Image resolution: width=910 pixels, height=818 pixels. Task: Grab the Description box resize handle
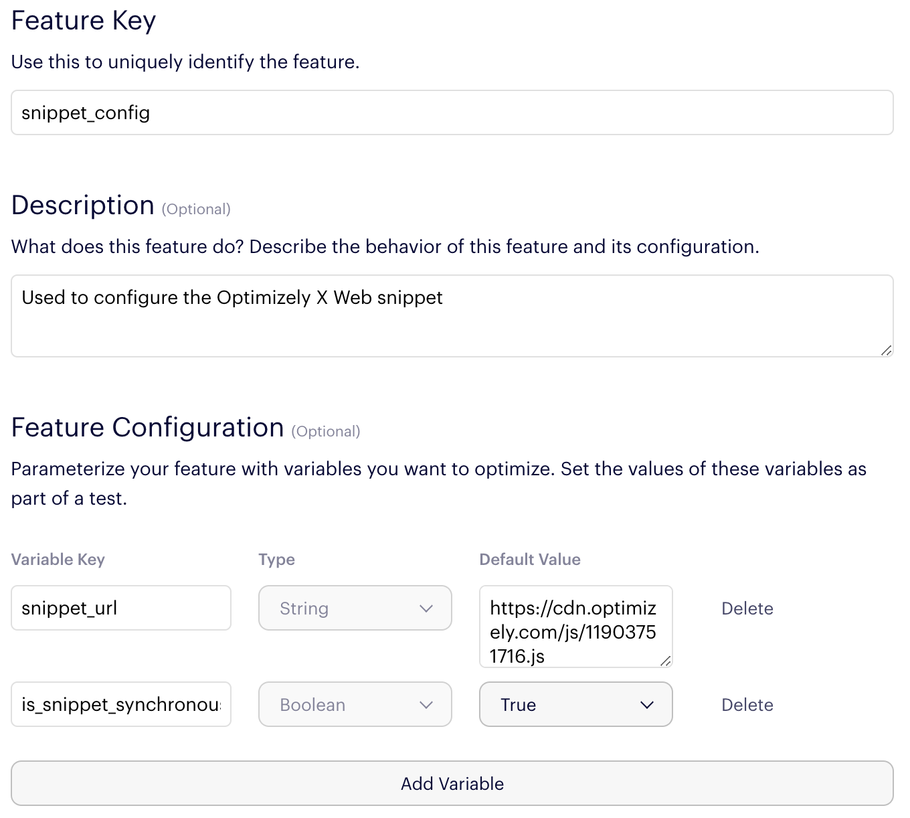click(x=886, y=350)
